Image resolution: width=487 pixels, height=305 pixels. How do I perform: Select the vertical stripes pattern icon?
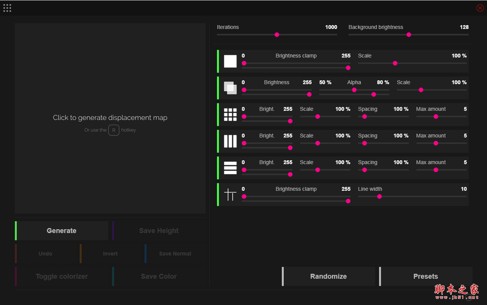pos(230,141)
